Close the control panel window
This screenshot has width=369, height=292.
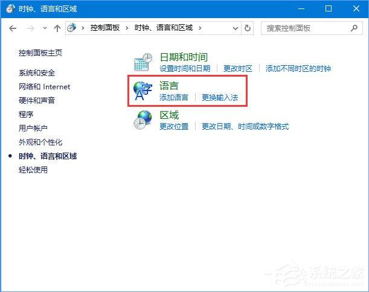356,8
